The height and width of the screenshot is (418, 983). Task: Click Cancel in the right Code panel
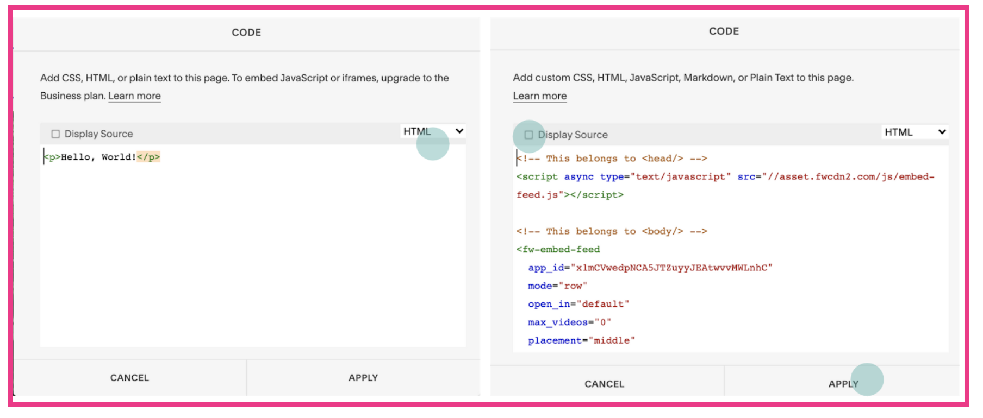tap(605, 384)
